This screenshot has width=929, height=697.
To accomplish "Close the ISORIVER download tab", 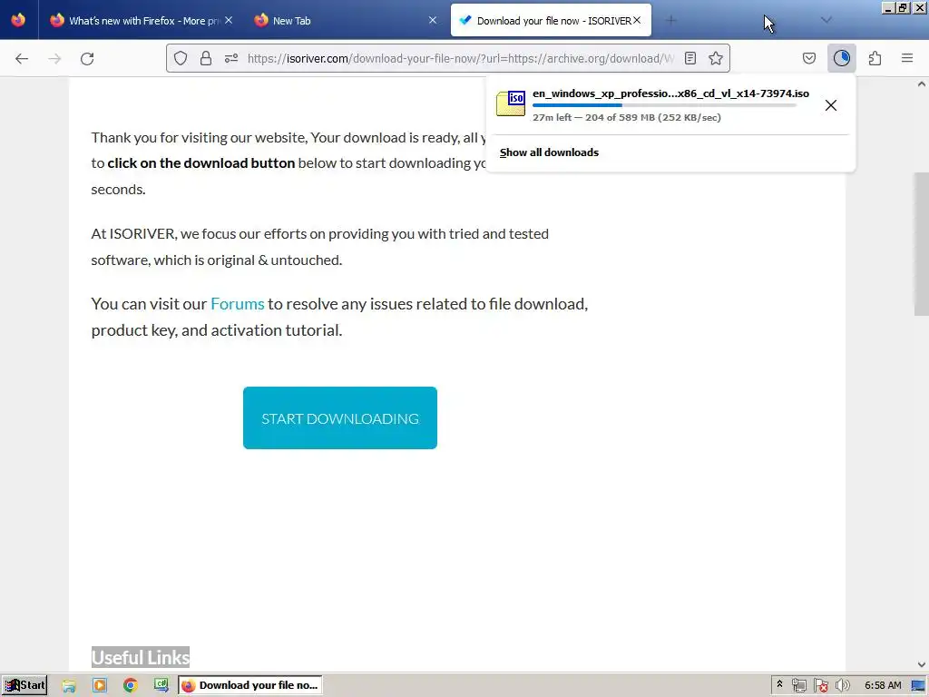I will point(637,20).
